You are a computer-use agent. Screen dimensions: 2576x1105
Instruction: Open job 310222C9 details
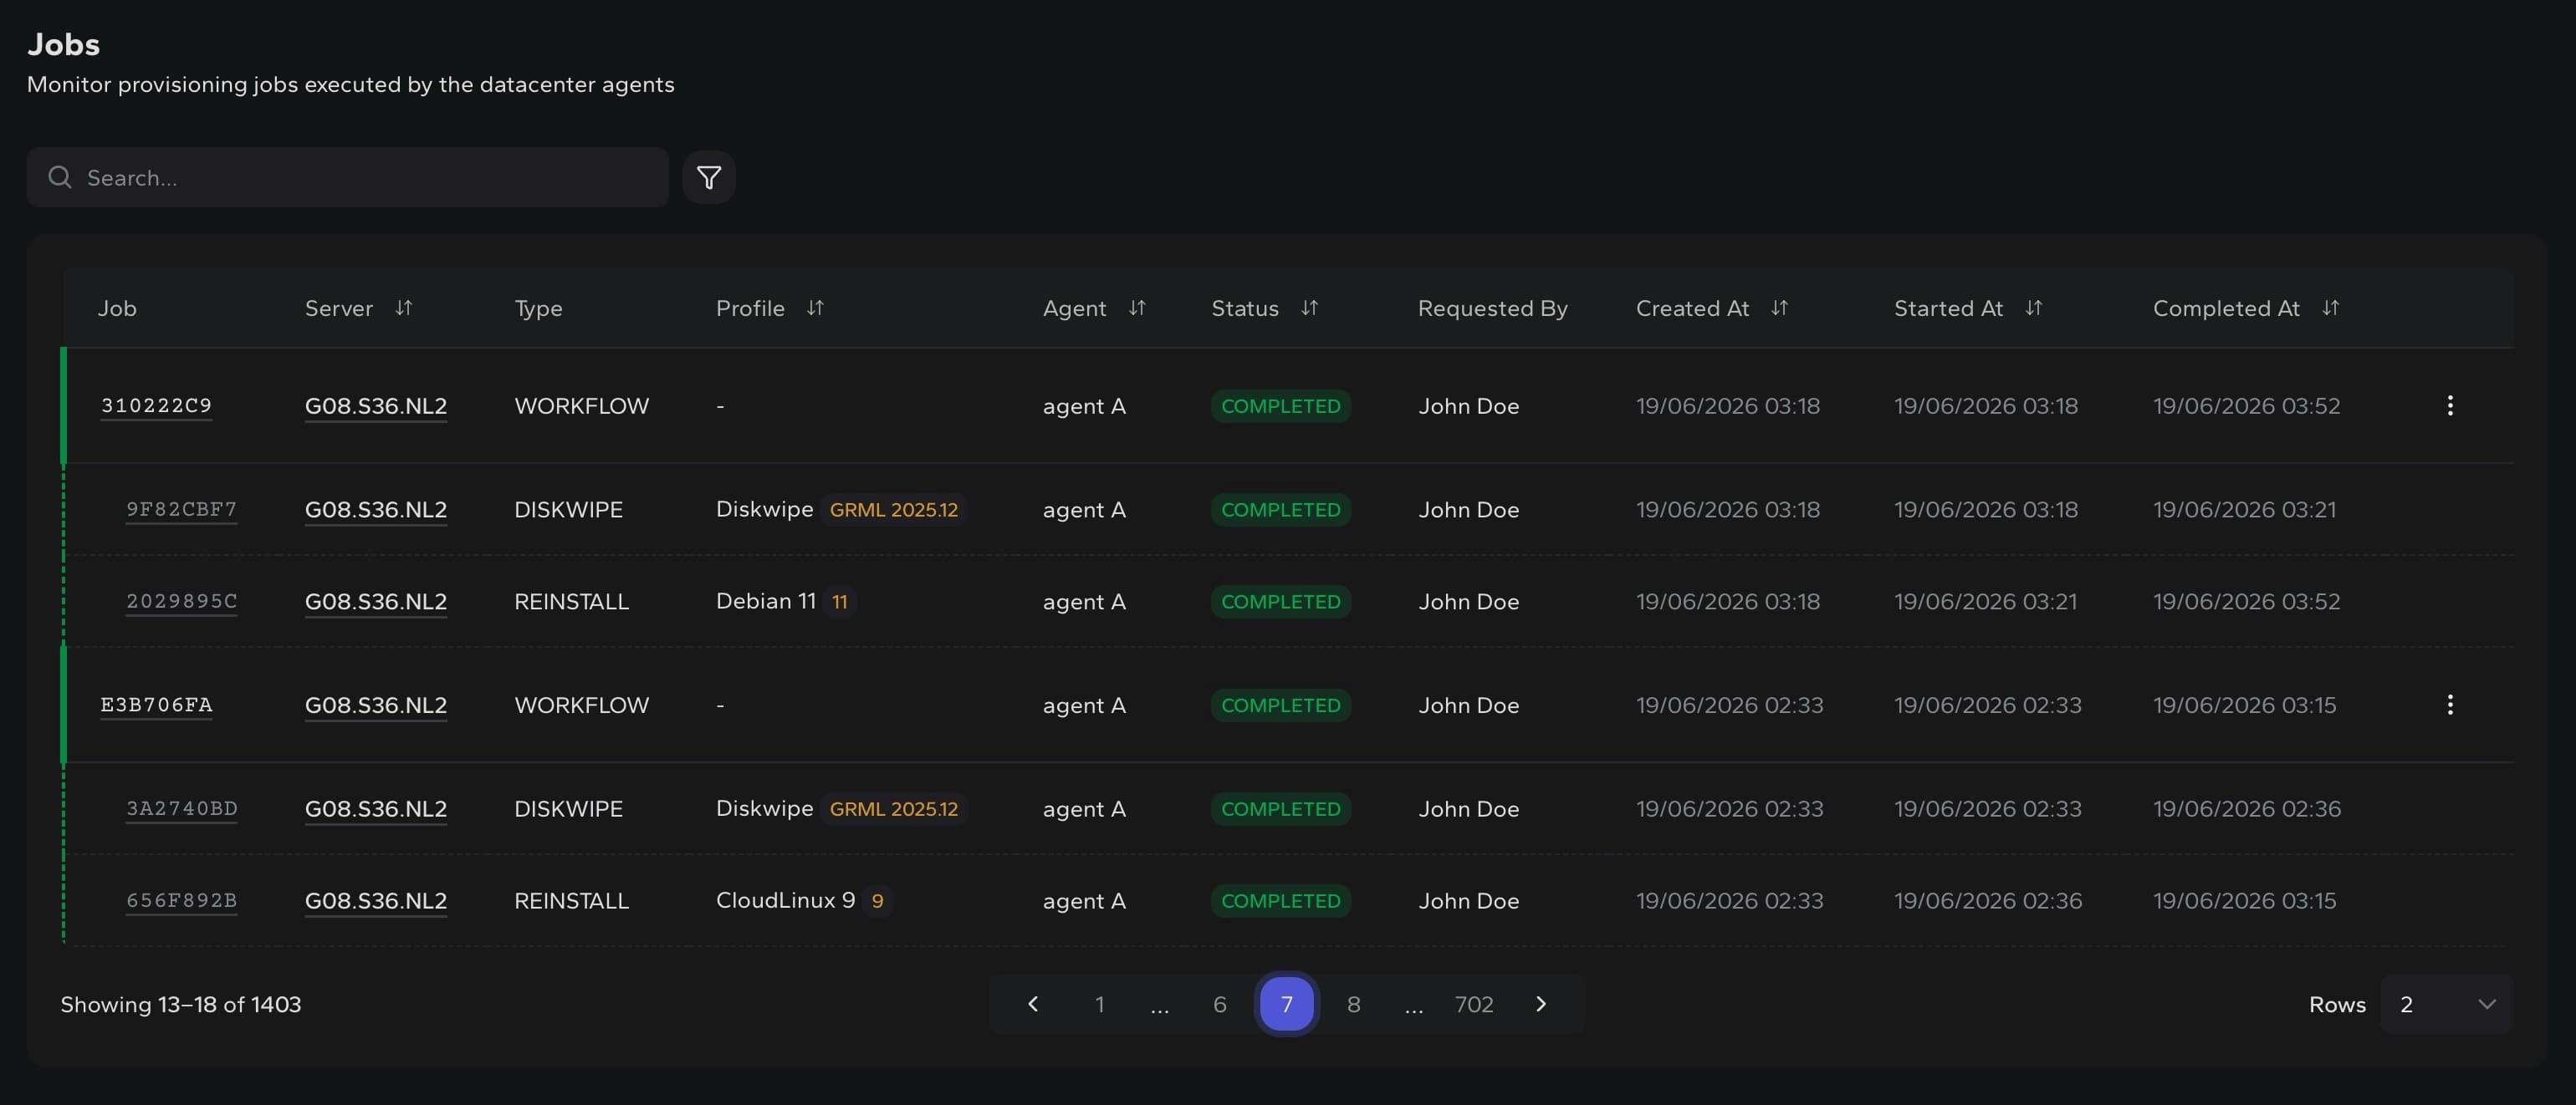[x=156, y=405]
